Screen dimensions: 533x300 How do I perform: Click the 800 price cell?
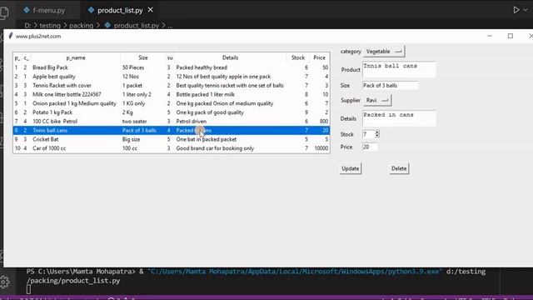(324, 121)
